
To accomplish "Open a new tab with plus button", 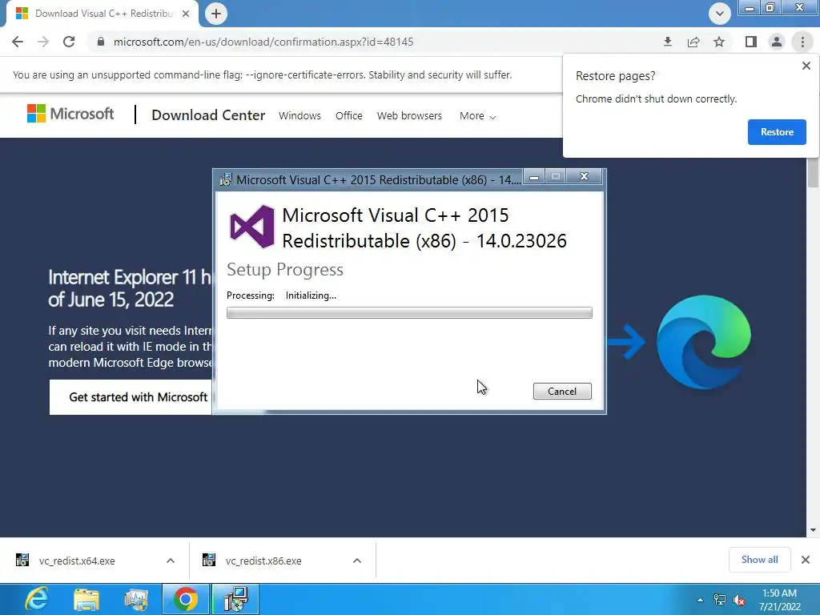I will click(x=216, y=14).
